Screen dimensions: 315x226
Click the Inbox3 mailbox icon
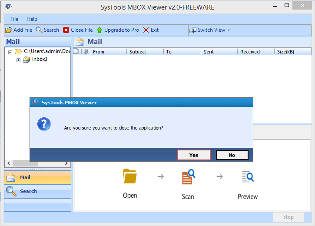(x=27, y=60)
